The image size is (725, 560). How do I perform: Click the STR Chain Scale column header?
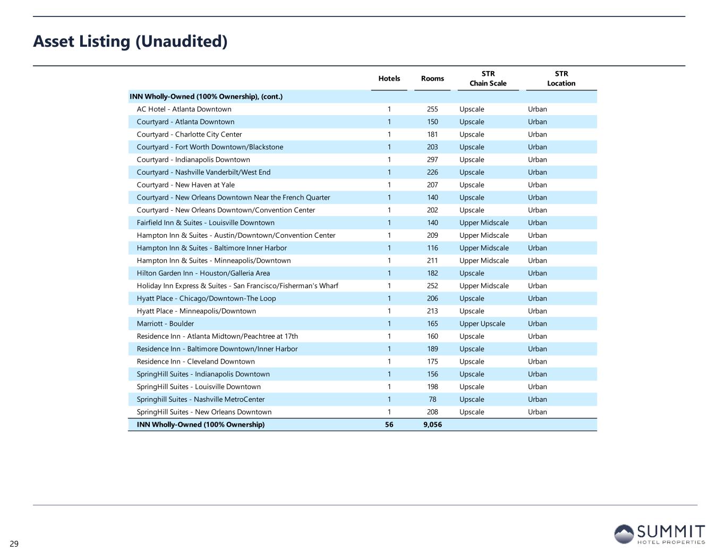point(488,79)
